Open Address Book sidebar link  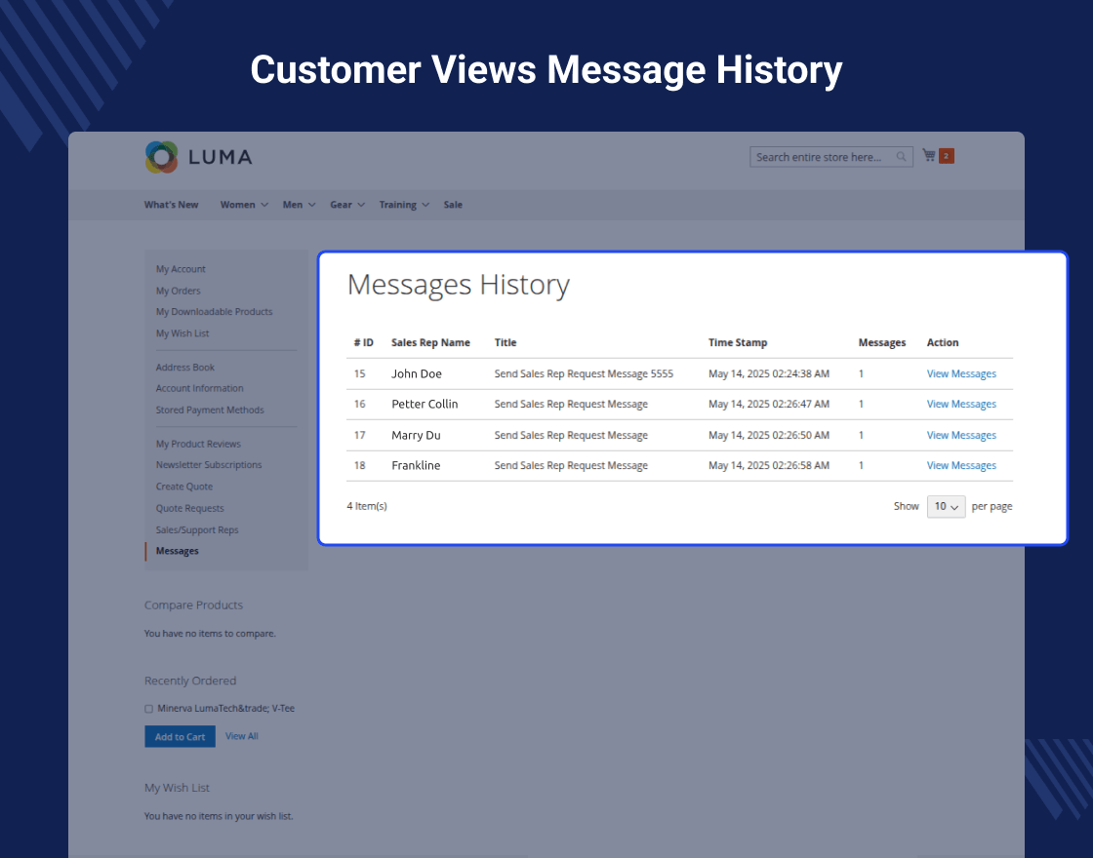point(185,367)
